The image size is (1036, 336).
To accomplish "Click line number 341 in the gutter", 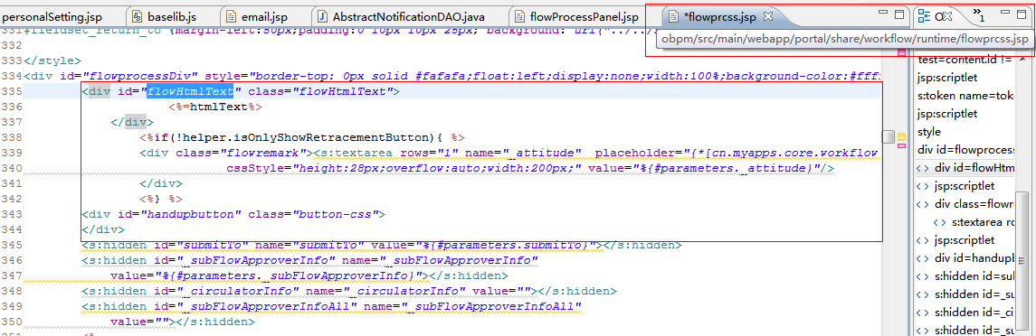I will click(x=11, y=183).
